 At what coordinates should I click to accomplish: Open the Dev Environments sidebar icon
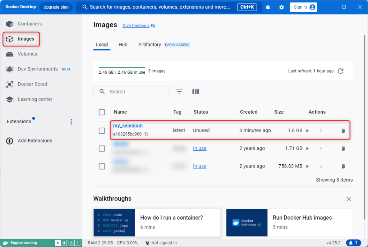(x=10, y=69)
